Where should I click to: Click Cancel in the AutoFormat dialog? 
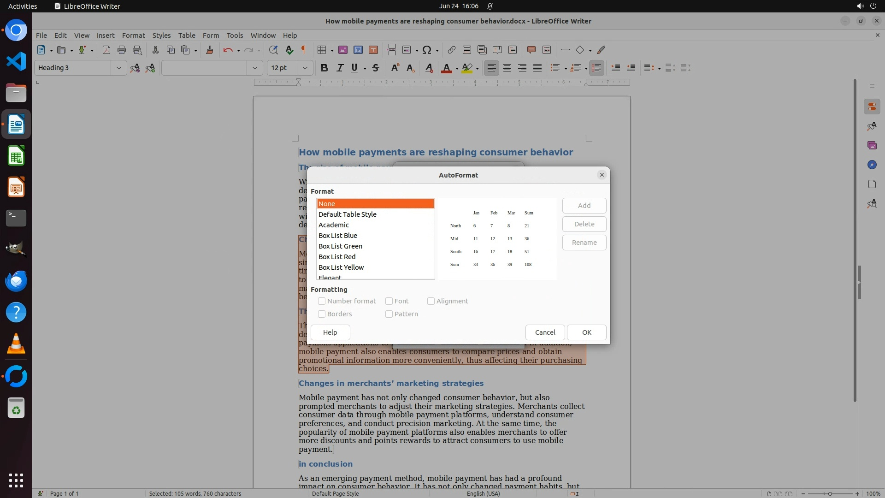[x=545, y=332]
